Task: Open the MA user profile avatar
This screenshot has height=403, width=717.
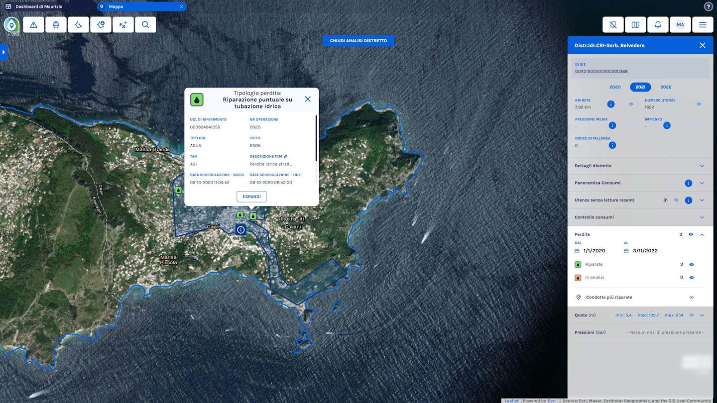Action: point(680,25)
